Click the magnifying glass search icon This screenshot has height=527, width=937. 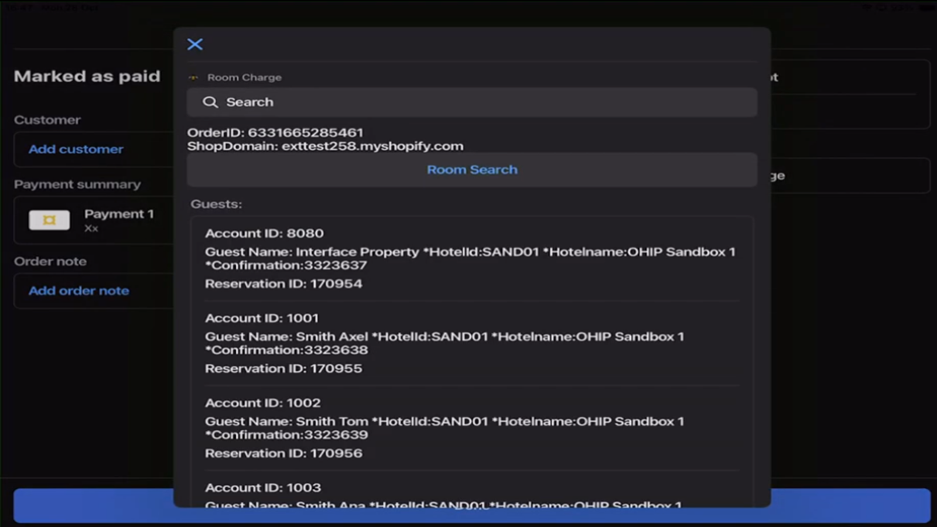[x=210, y=102]
